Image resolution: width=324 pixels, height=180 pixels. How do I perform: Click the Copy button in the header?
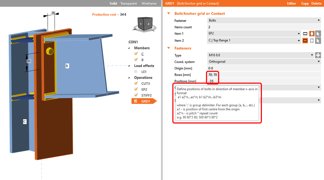pos(305,3)
